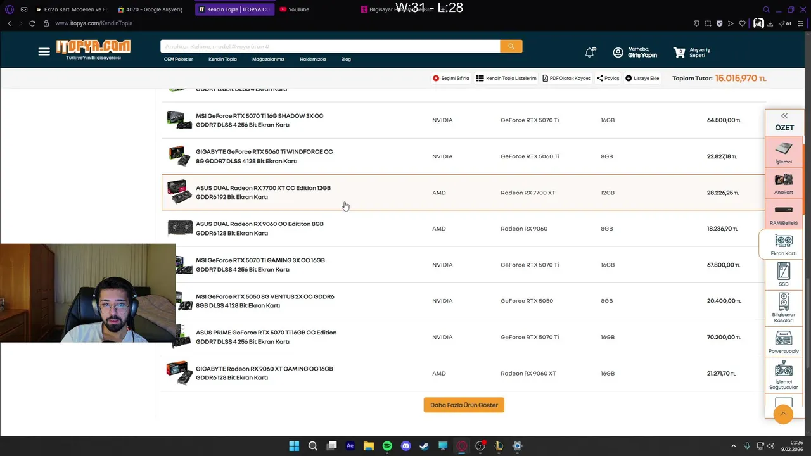Screen dimensions: 811x456
Task: Click the ITOPYA.COM logo
Action: 93,49
